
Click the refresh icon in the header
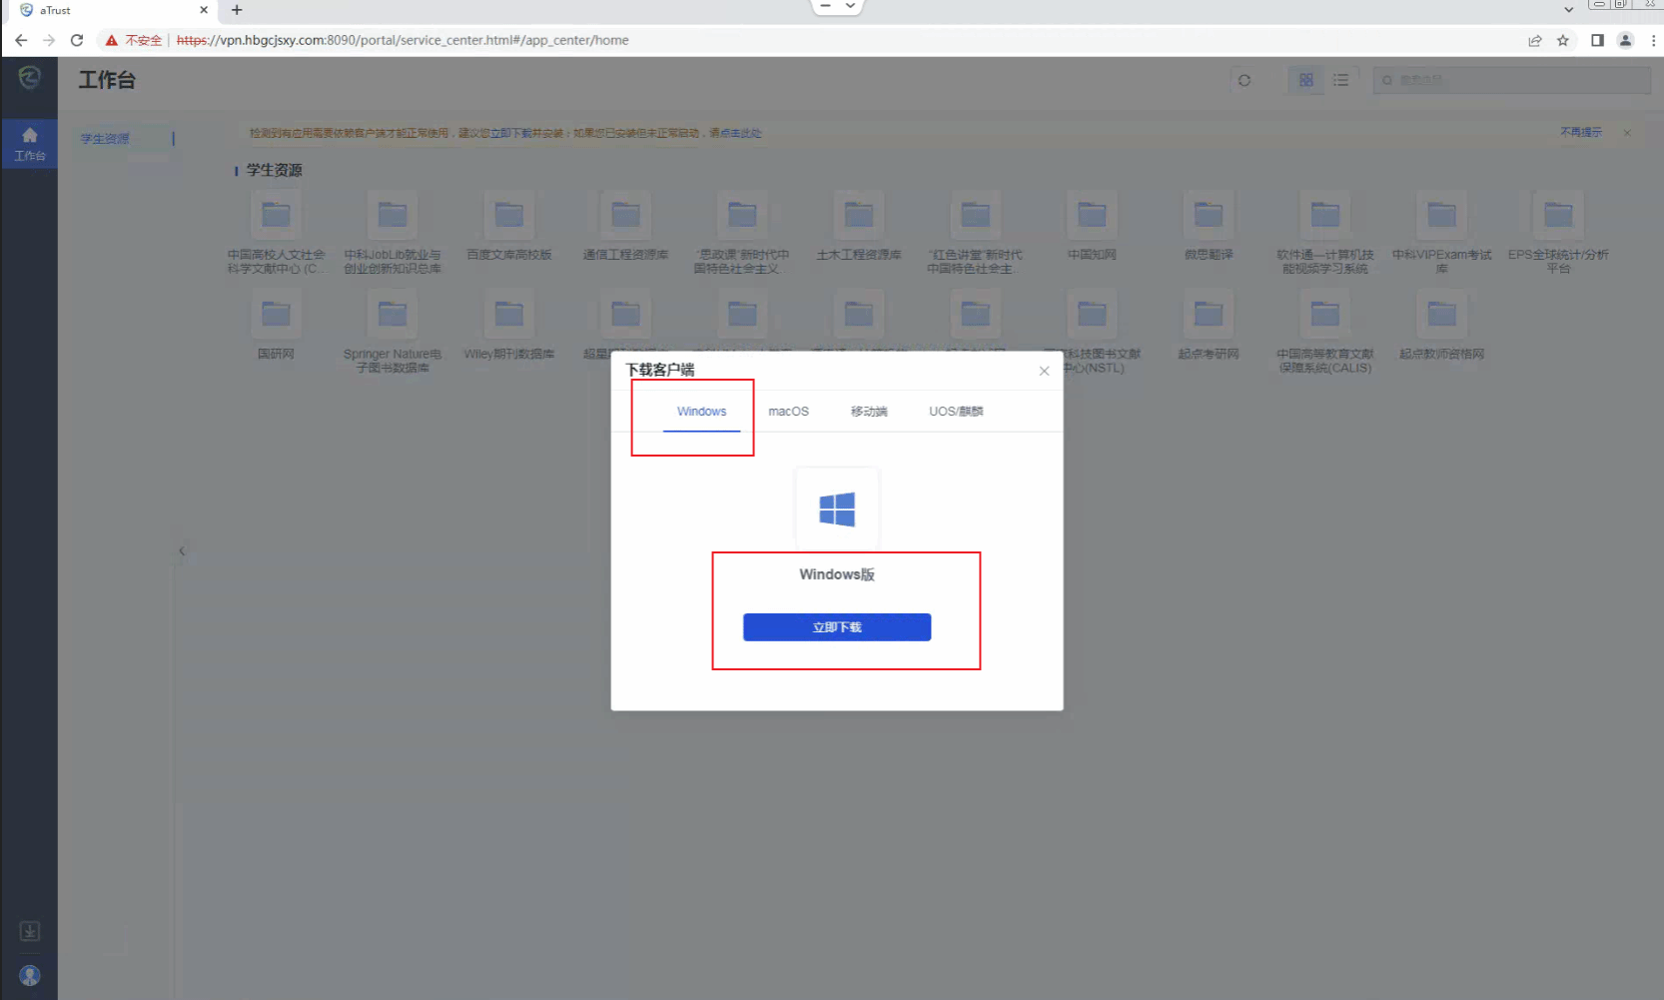coord(1245,80)
